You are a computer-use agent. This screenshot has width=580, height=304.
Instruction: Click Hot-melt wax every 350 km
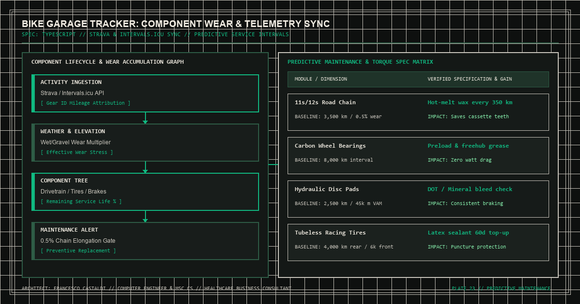pyautogui.click(x=470, y=102)
